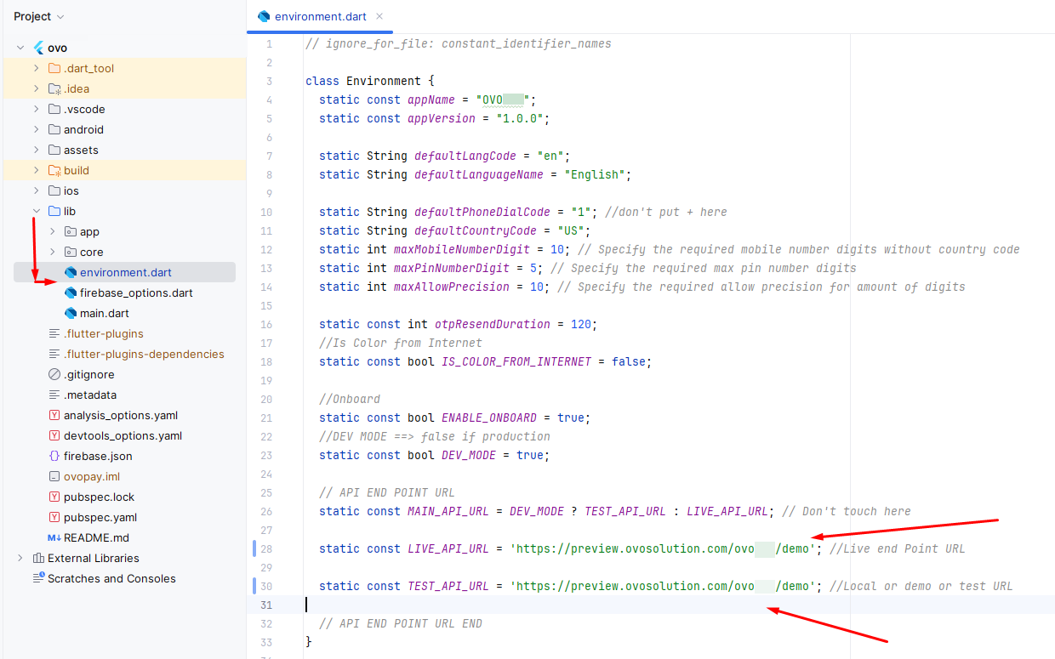Image resolution: width=1055 pixels, height=659 pixels.
Task: Open analysis_options.yaml in the project tree
Action: point(120,416)
